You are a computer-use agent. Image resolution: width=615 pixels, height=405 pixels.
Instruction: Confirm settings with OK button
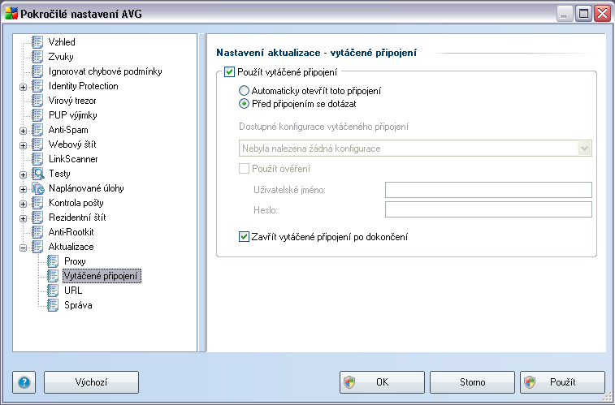coord(382,382)
